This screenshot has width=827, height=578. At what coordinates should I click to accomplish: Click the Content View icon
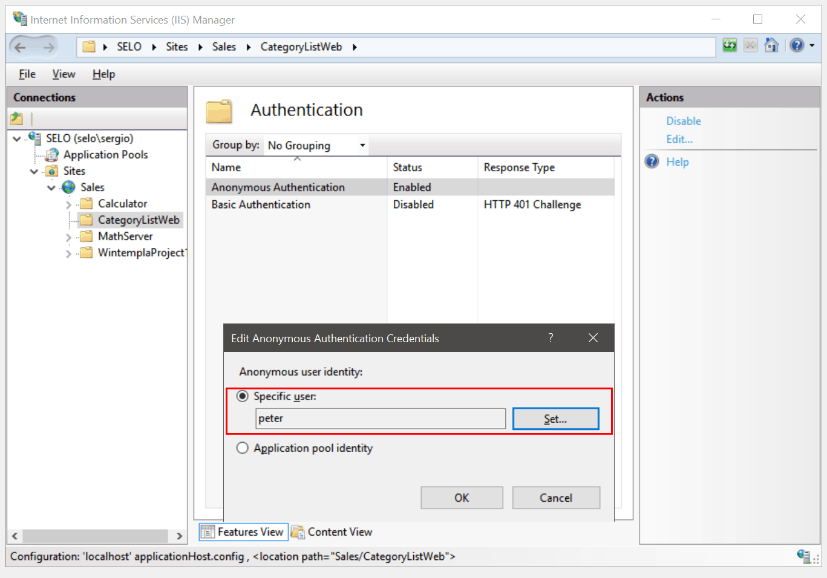298,532
